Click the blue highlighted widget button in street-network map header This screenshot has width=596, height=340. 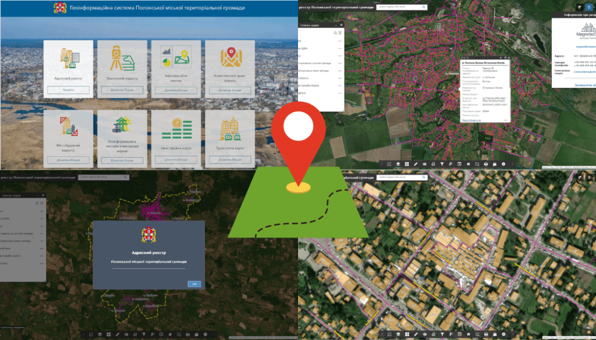point(589,7)
